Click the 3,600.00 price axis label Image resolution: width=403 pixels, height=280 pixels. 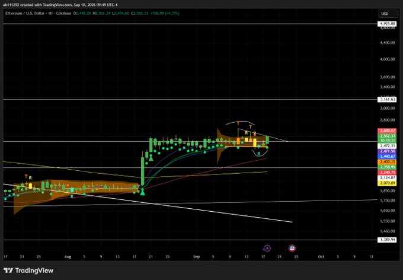[x=388, y=77]
